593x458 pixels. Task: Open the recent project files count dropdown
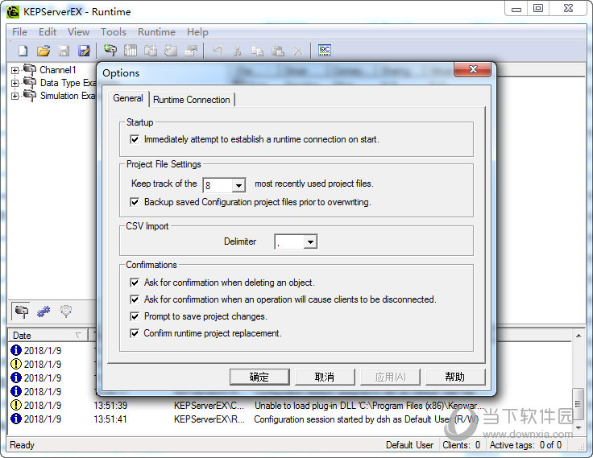click(x=238, y=186)
